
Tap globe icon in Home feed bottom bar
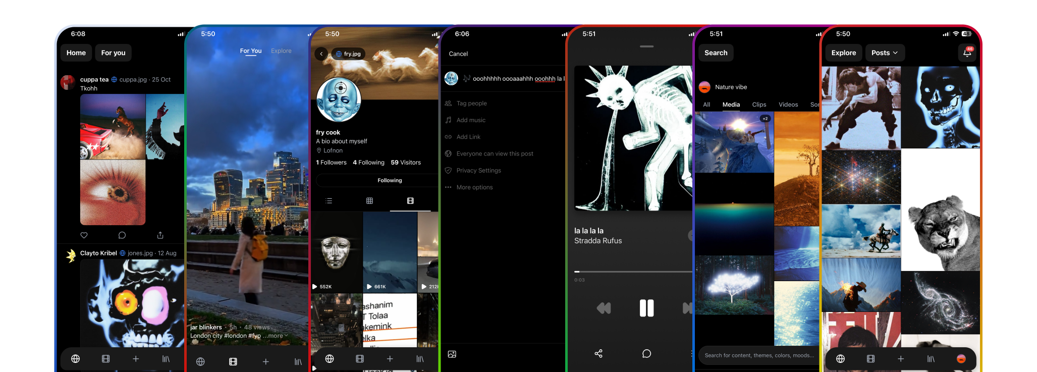[76, 359]
